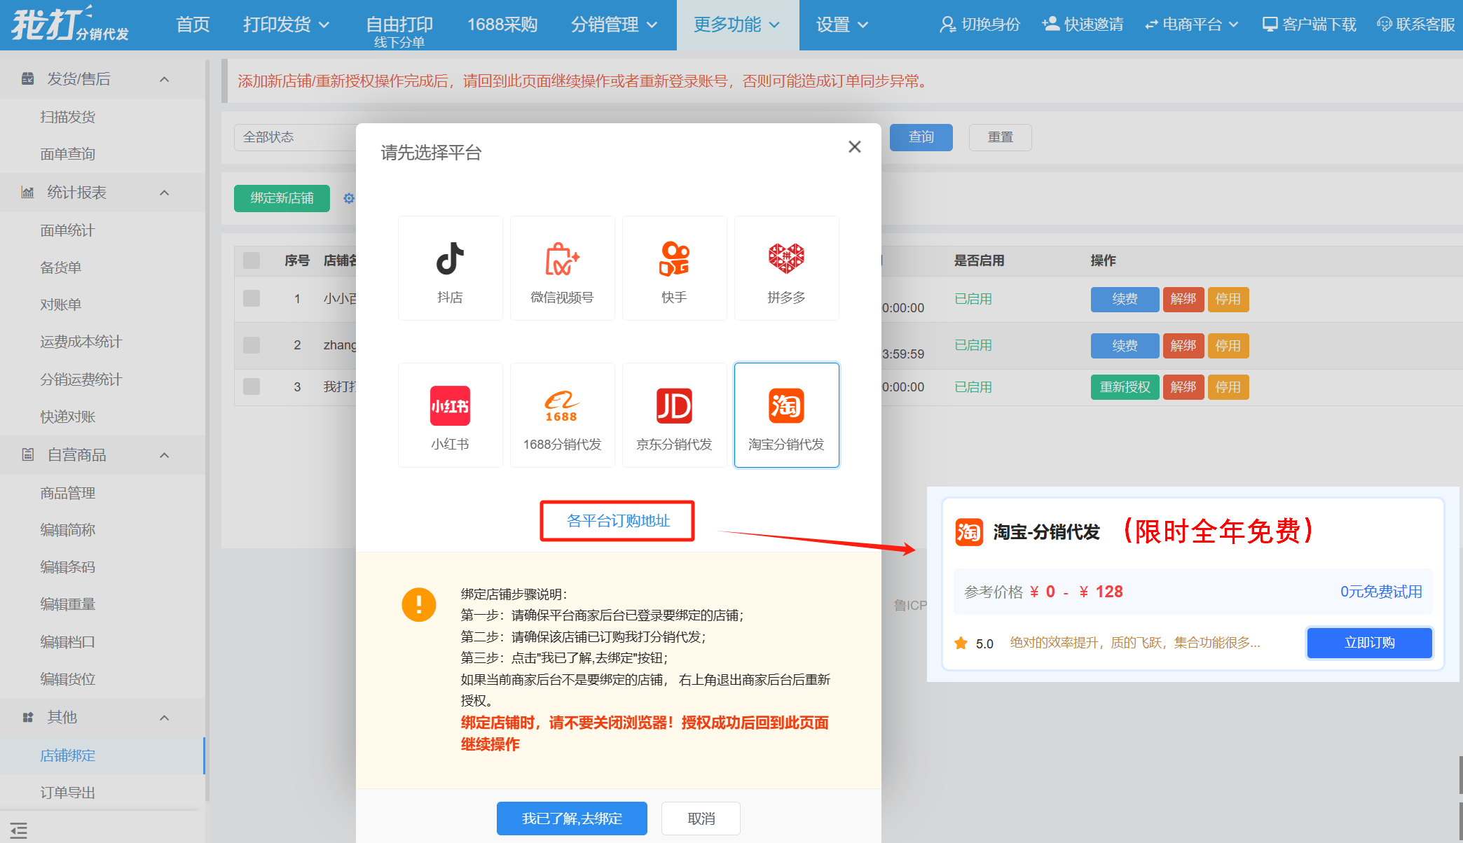Viewport: 1463px width, 843px height.
Task: Click the 立即订购 button
Action: [1369, 643]
